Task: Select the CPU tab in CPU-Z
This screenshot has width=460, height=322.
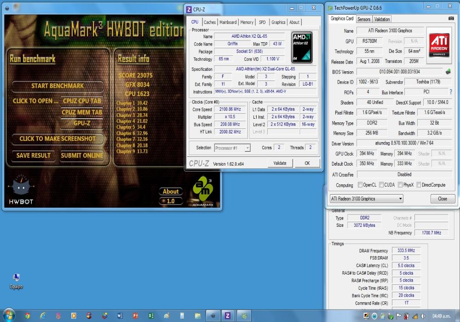Action: 195,22
